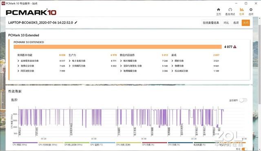Image resolution: width=261 pixels, height=151 pixels.
Task: Open the Benchmarks gauge icon (基准测试)
Action: click(x=230, y=11)
